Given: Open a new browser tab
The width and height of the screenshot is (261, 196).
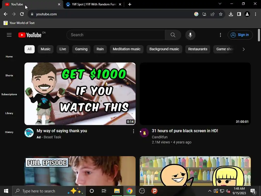Looking at the screenshot, I should tap(130, 4).
